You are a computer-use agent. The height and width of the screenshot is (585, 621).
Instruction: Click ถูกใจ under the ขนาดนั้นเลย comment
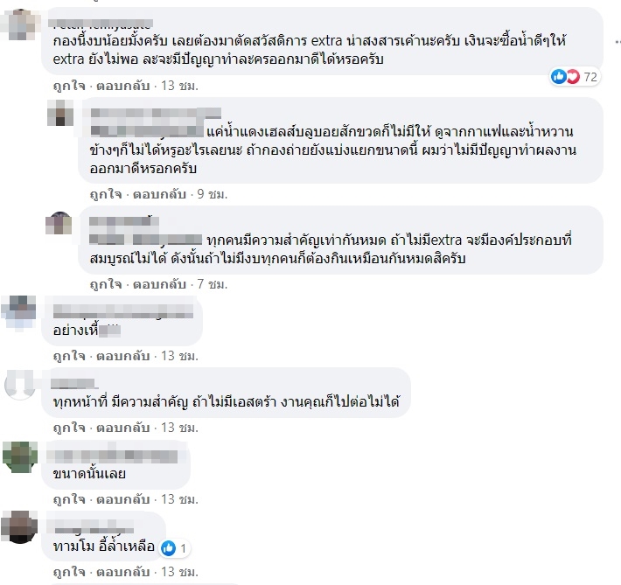[x=69, y=499]
